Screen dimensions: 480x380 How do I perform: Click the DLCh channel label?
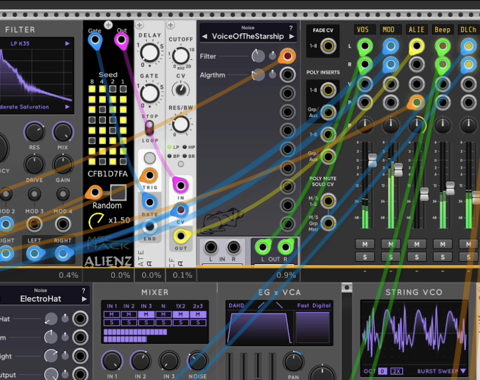468,30
